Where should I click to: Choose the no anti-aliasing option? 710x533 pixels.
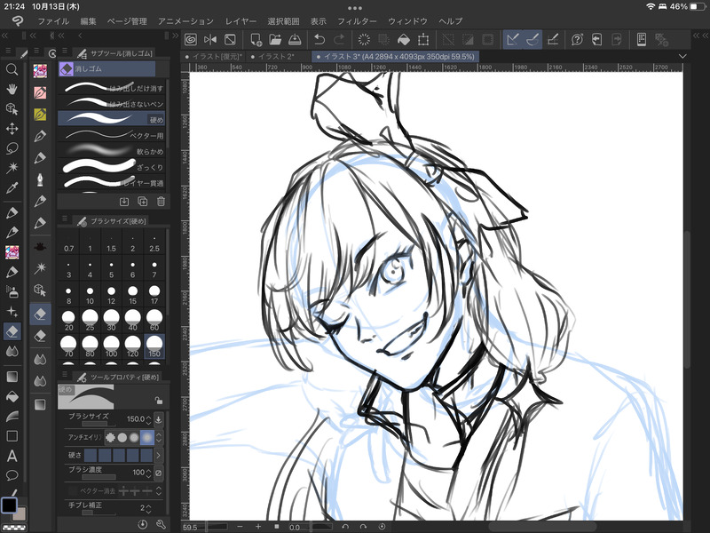(x=110, y=437)
